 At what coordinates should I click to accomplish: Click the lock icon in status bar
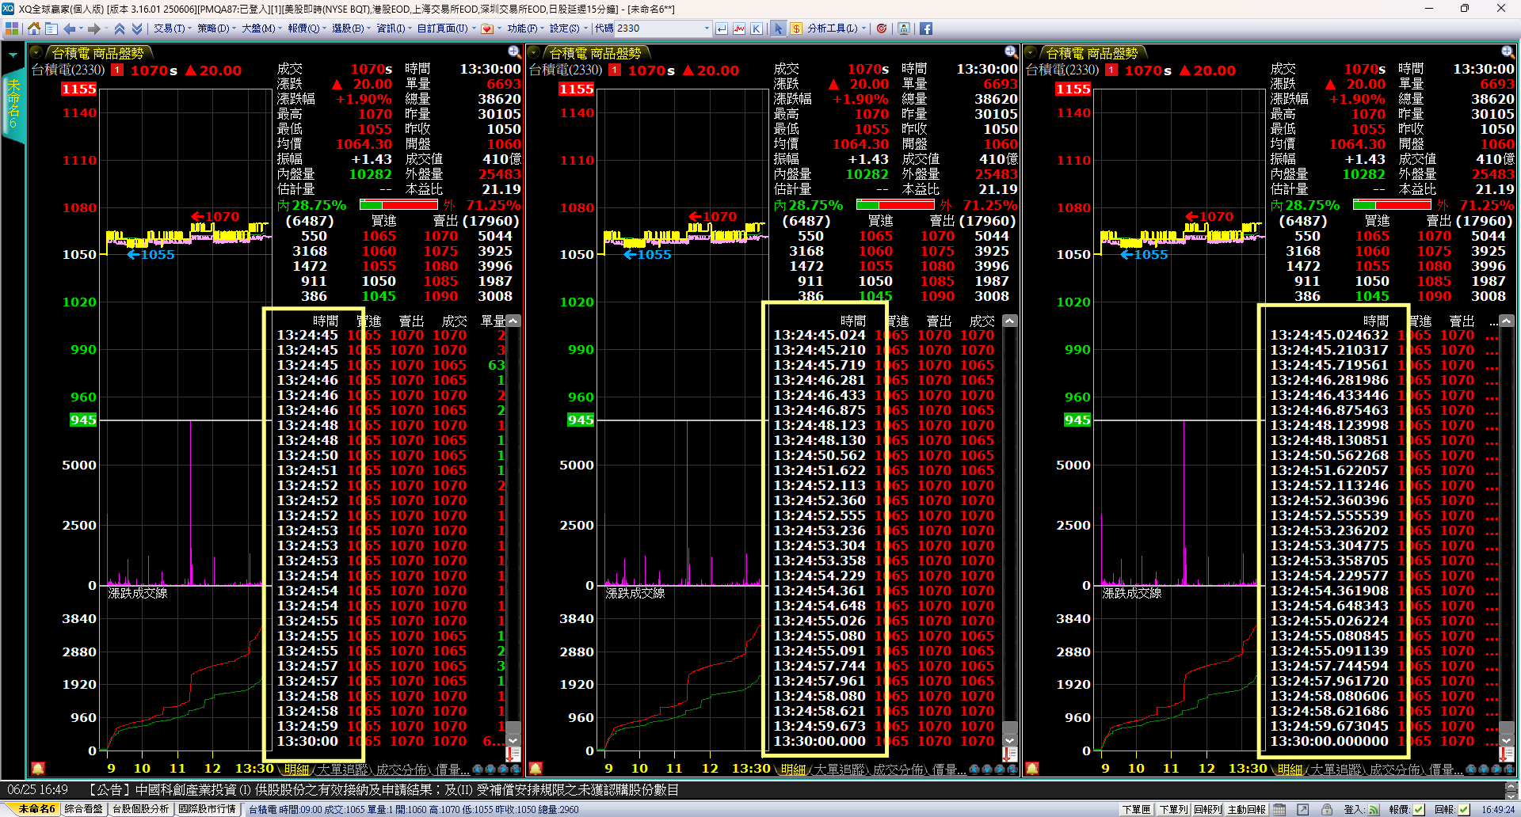tap(1325, 809)
